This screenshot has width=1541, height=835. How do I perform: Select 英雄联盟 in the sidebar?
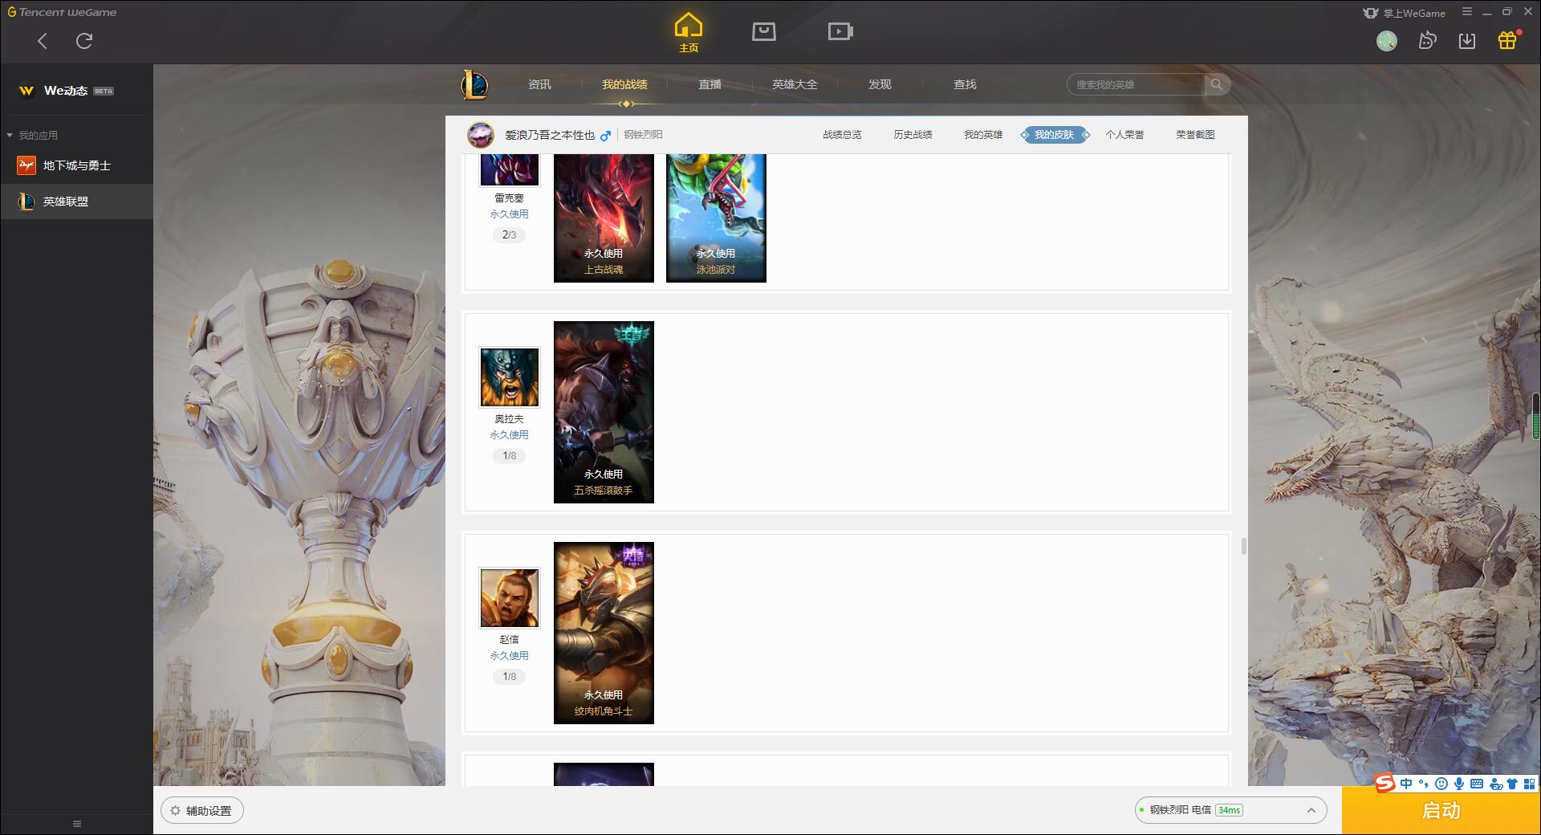pos(76,202)
